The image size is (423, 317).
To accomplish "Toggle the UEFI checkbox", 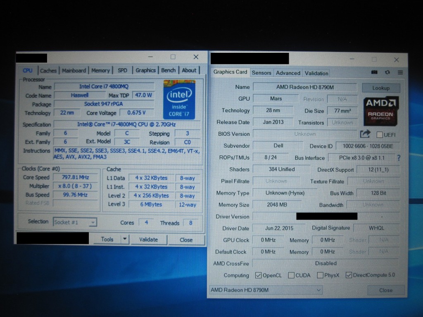I will pyautogui.click(x=379, y=135).
